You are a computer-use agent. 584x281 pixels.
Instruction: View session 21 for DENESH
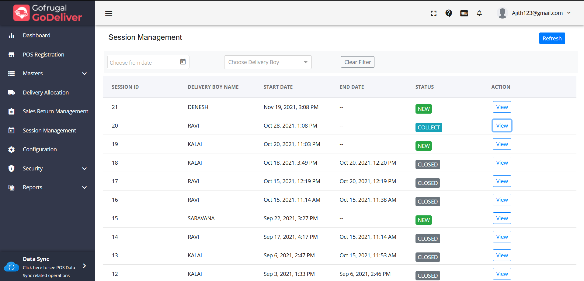(x=502, y=107)
